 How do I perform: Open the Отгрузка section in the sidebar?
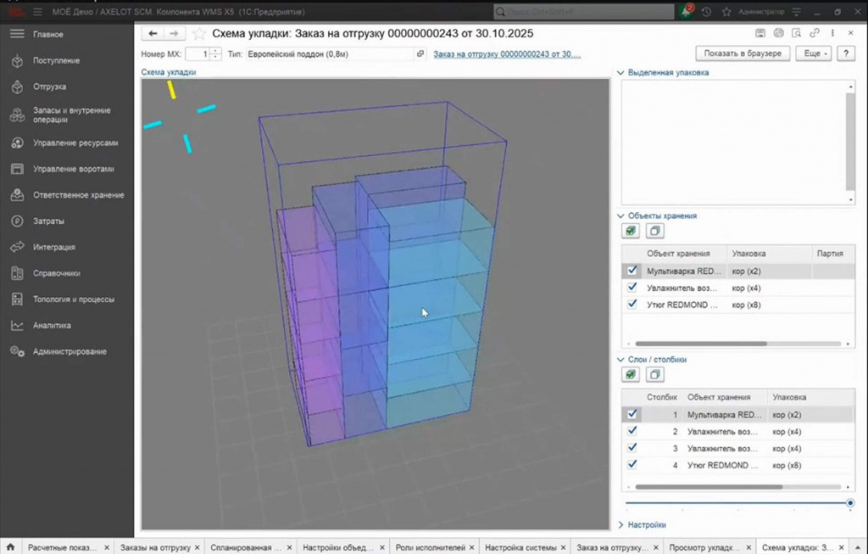pyautogui.click(x=49, y=87)
